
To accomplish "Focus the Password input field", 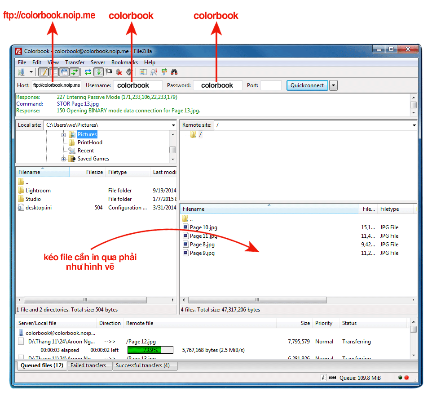I will 217,85.
